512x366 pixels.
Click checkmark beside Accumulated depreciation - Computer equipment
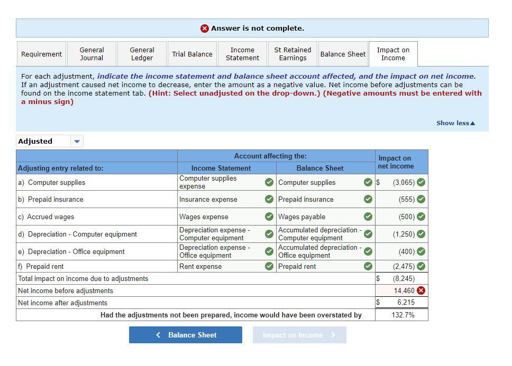click(x=368, y=234)
